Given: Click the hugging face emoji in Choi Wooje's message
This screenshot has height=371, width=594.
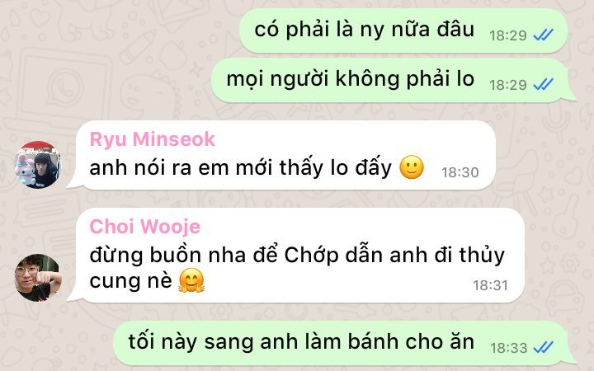Looking at the screenshot, I should [x=191, y=280].
